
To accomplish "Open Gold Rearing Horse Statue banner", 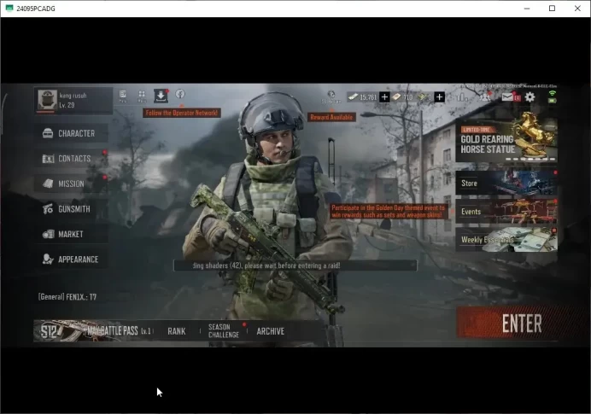I will [506, 140].
